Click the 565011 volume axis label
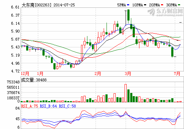The image size is (184, 129). pos(13,87)
